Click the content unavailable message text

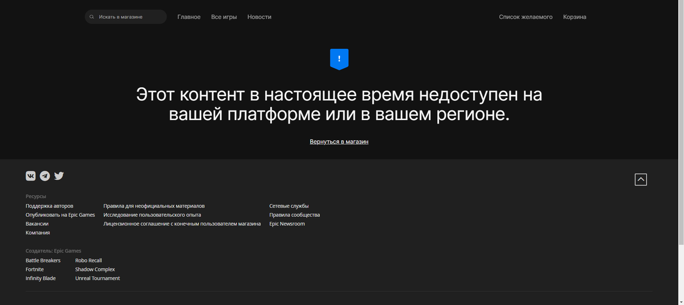[x=339, y=104]
